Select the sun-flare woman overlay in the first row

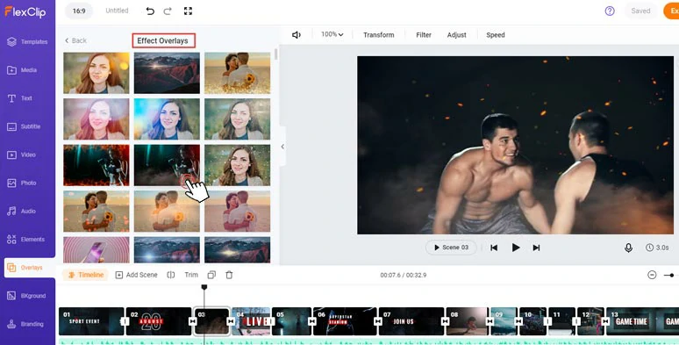pyautogui.click(x=96, y=73)
